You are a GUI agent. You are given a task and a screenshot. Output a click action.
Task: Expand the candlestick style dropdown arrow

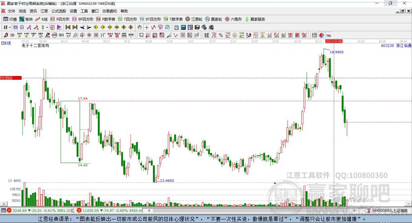click(x=47, y=27)
